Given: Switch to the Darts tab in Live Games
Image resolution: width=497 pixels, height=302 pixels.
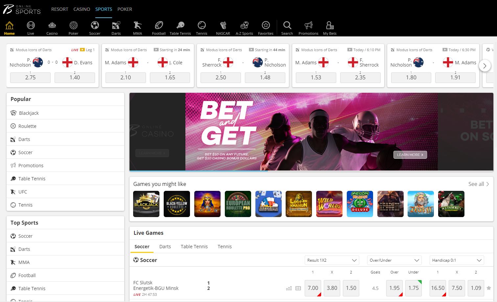Looking at the screenshot, I should [165, 247].
